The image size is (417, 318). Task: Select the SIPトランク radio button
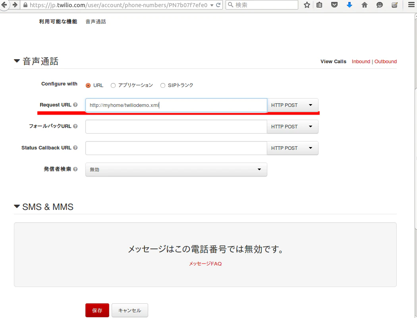(163, 85)
